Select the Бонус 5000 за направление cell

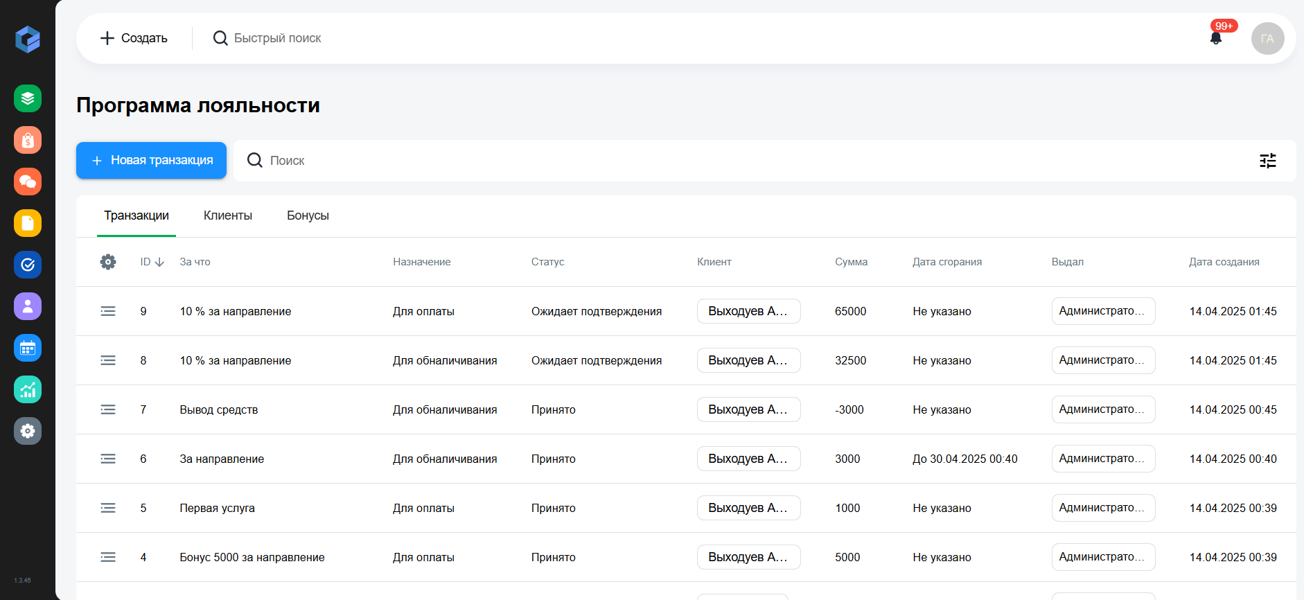252,557
